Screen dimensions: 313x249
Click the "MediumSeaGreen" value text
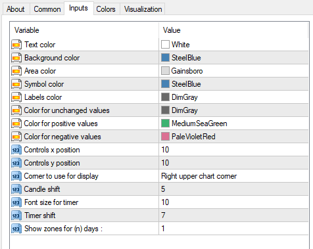coord(199,124)
